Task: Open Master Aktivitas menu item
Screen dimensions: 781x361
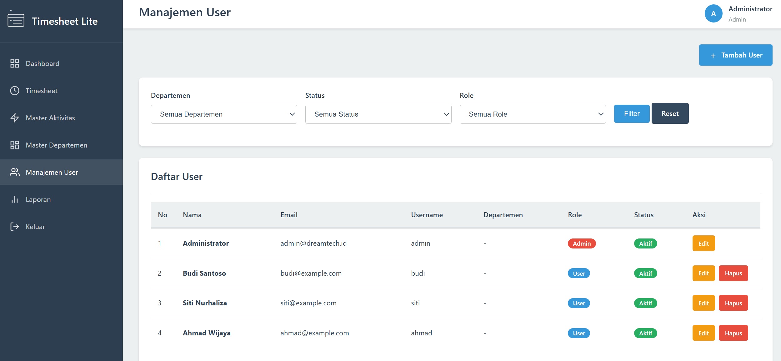Action: [50, 118]
